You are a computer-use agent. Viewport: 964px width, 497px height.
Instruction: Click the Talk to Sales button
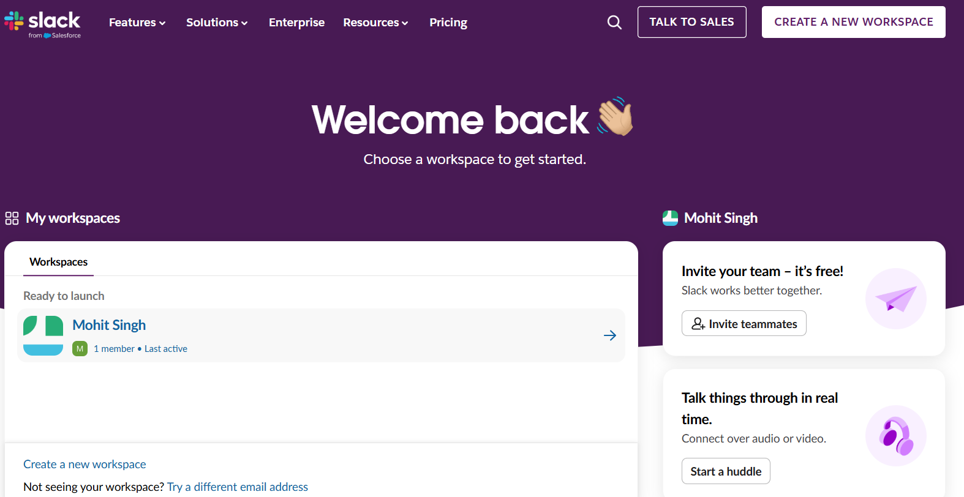pyautogui.click(x=691, y=22)
